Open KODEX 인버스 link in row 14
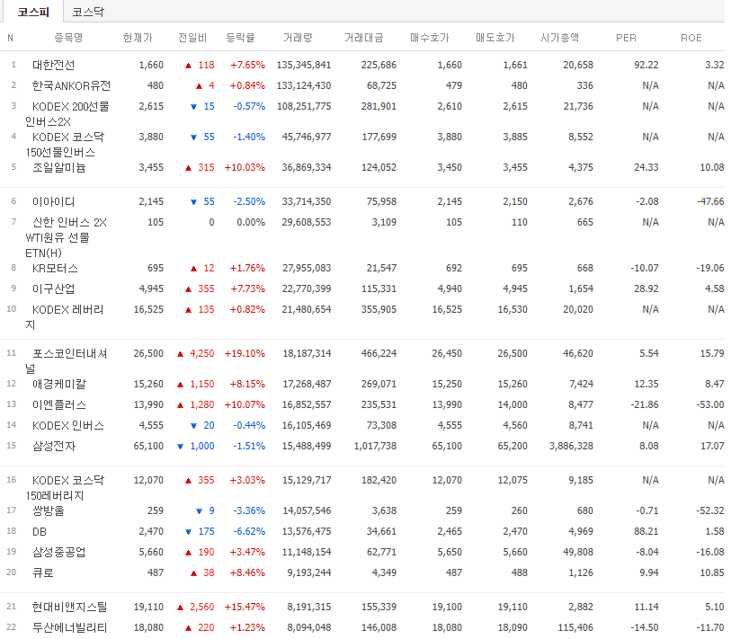This screenshot has width=740, height=639. [68, 426]
